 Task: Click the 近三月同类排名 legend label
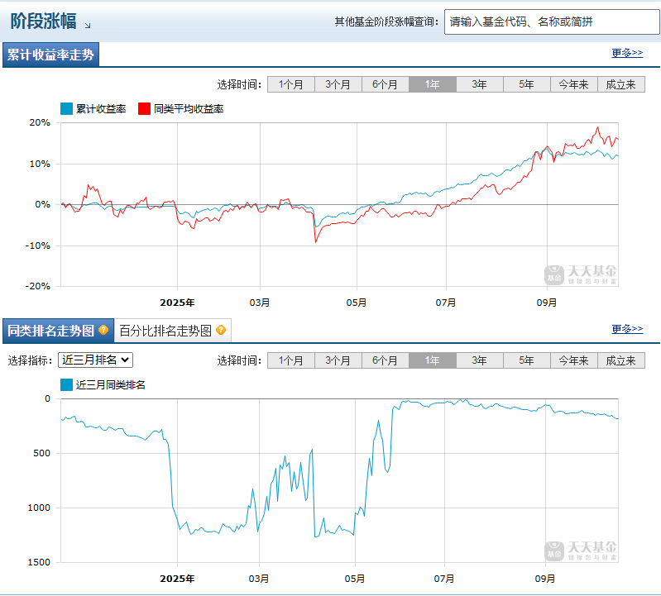(111, 384)
